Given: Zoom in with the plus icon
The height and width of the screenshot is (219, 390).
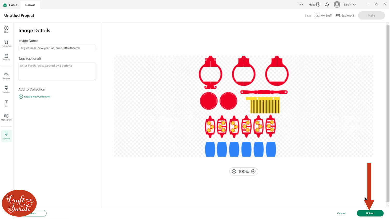Looking at the screenshot, I should pos(253,172).
